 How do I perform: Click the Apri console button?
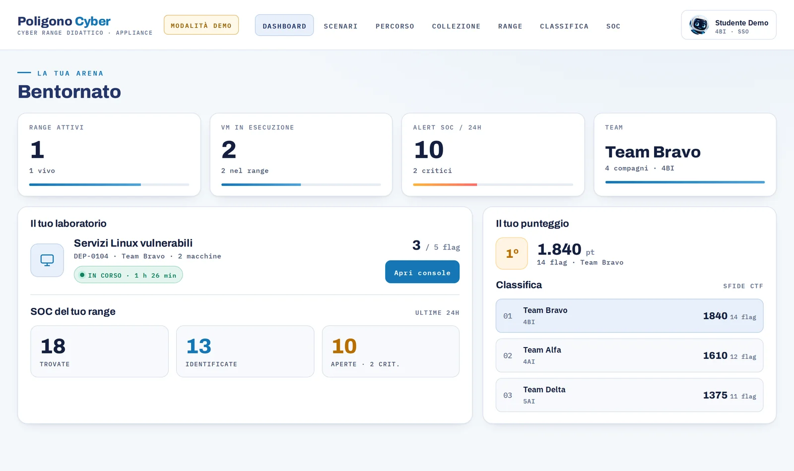click(422, 272)
